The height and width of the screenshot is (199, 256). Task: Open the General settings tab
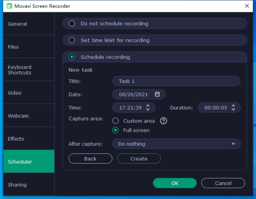click(29, 24)
